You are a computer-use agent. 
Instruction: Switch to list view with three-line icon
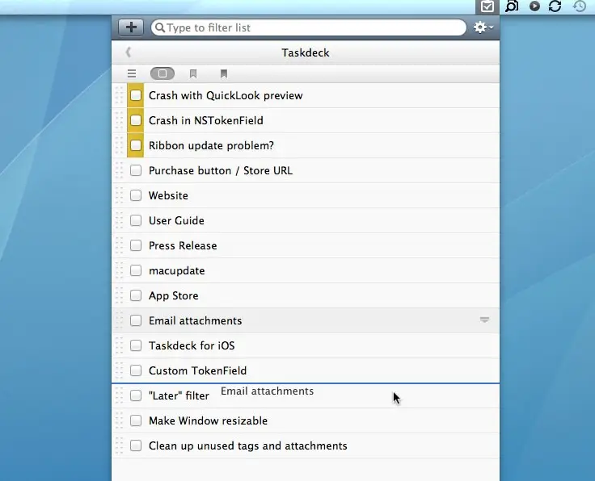tap(132, 73)
